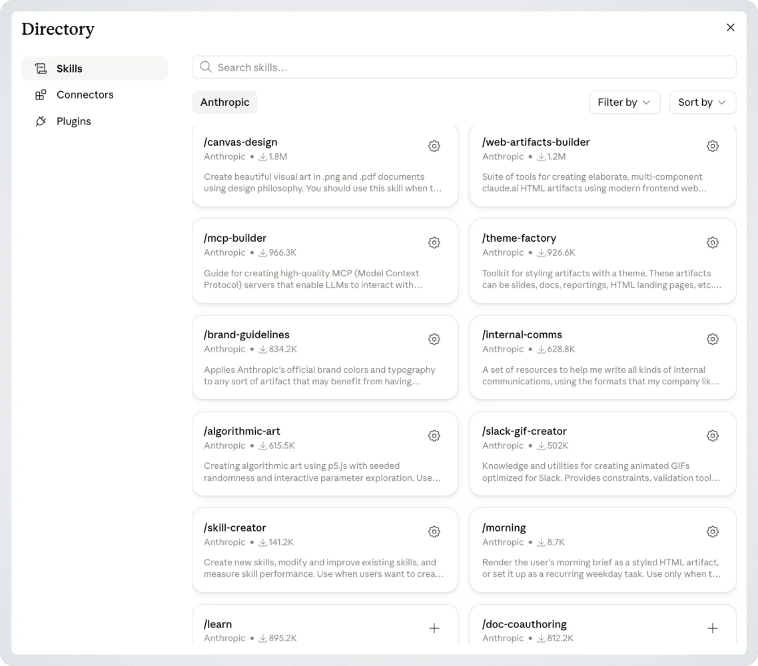758x666 pixels.
Task: Click the 895.2K download count
Action: click(x=283, y=638)
